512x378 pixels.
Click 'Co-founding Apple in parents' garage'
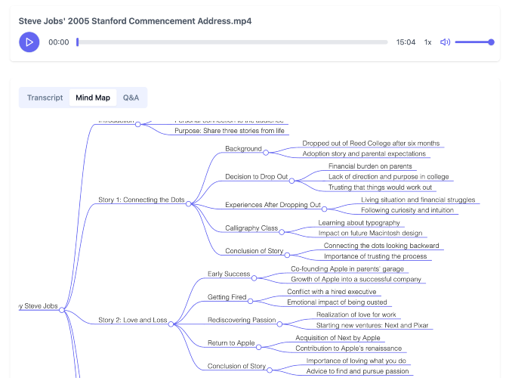coord(347,269)
